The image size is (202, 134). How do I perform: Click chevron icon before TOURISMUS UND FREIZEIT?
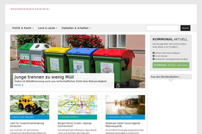(108, 117)
